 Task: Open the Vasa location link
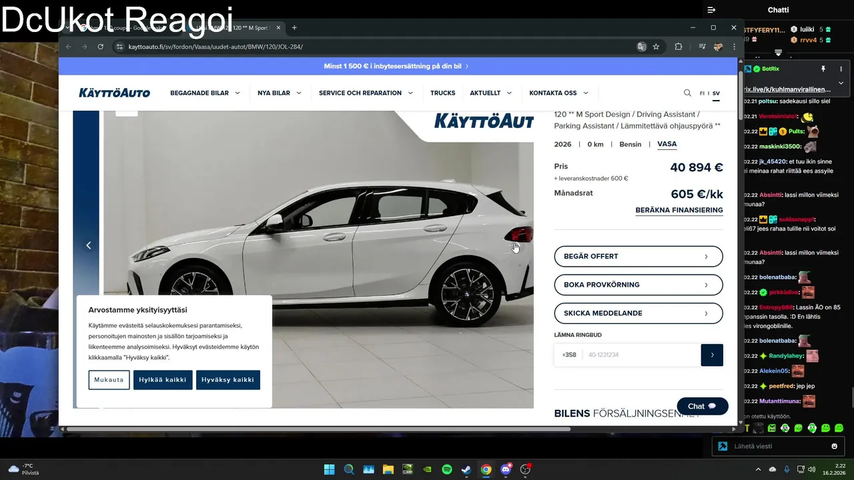[x=667, y=144]
